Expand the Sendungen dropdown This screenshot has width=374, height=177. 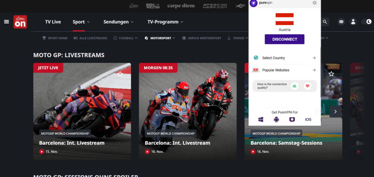point(118,22)
